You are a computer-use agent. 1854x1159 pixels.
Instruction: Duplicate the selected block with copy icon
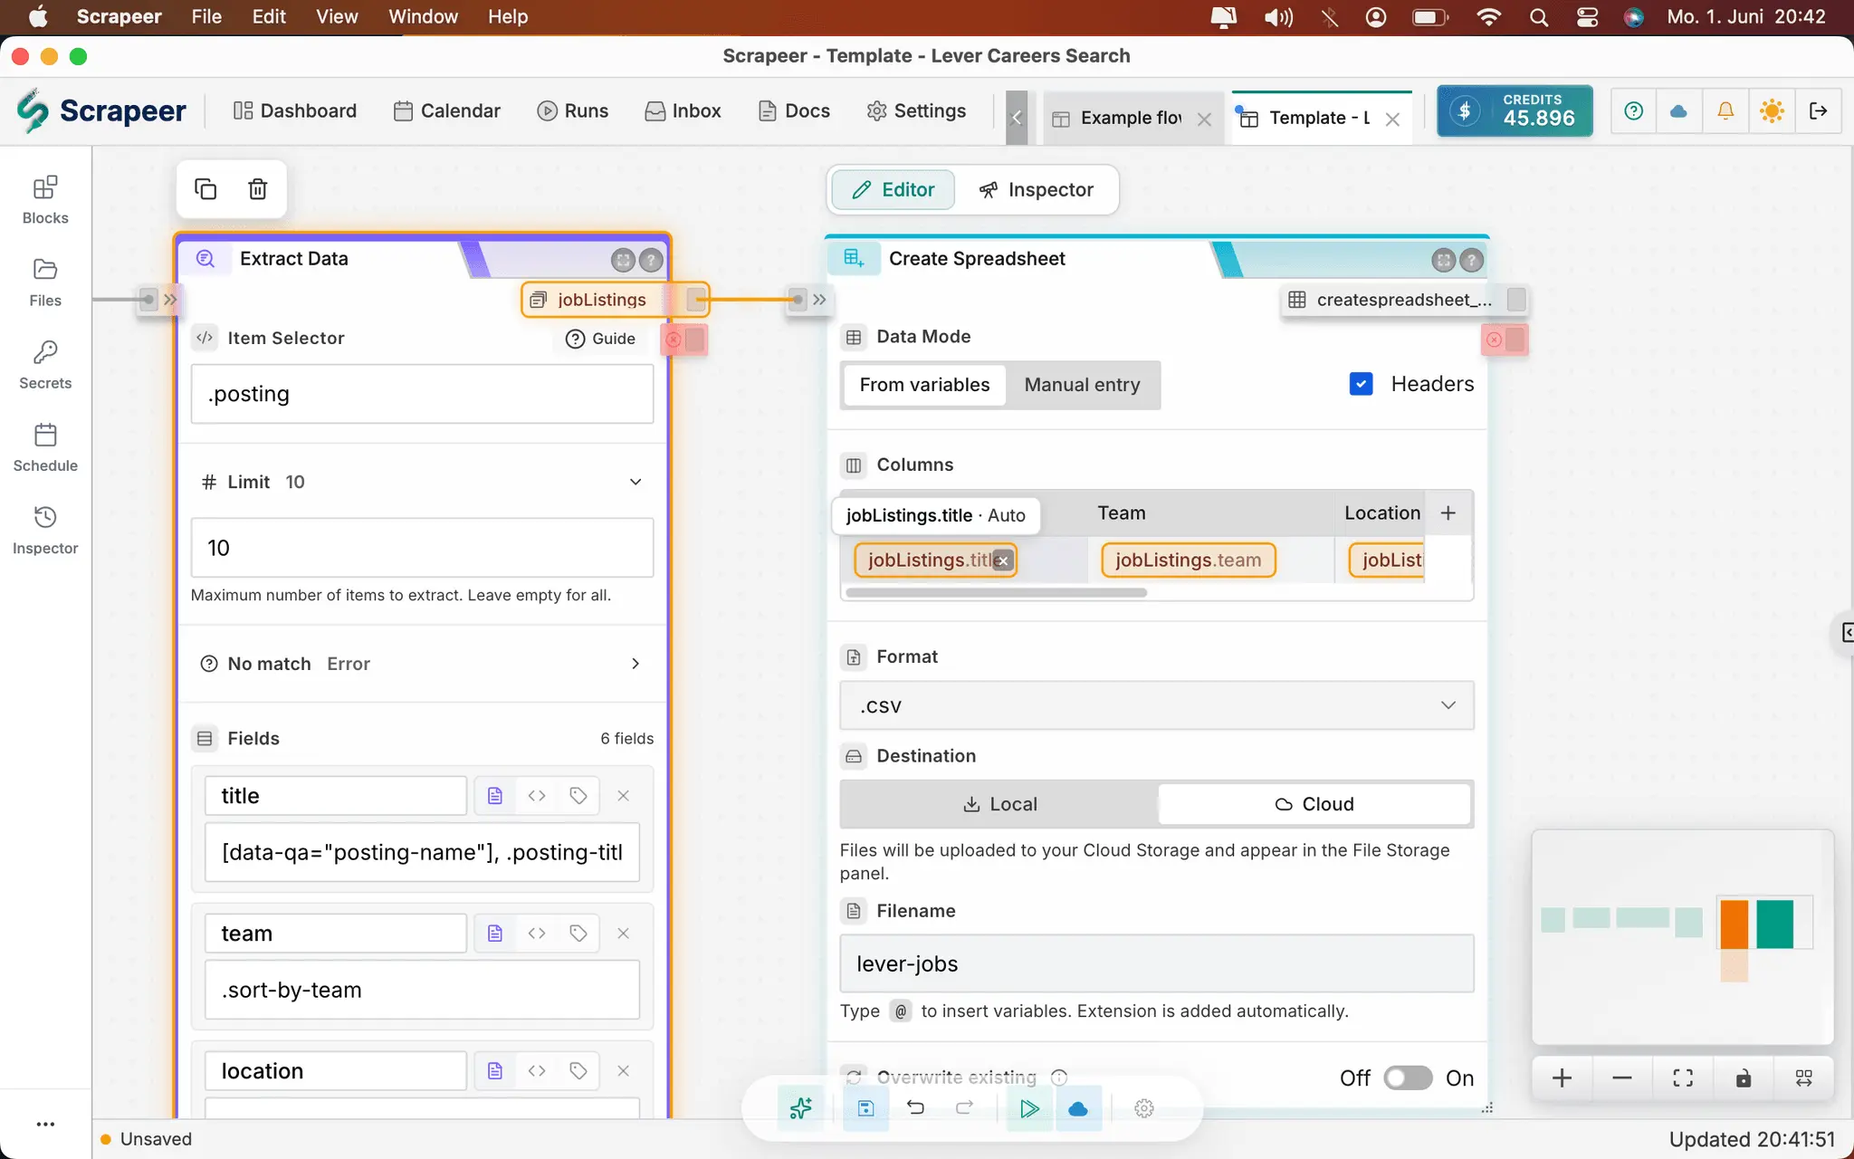(205, 188)
